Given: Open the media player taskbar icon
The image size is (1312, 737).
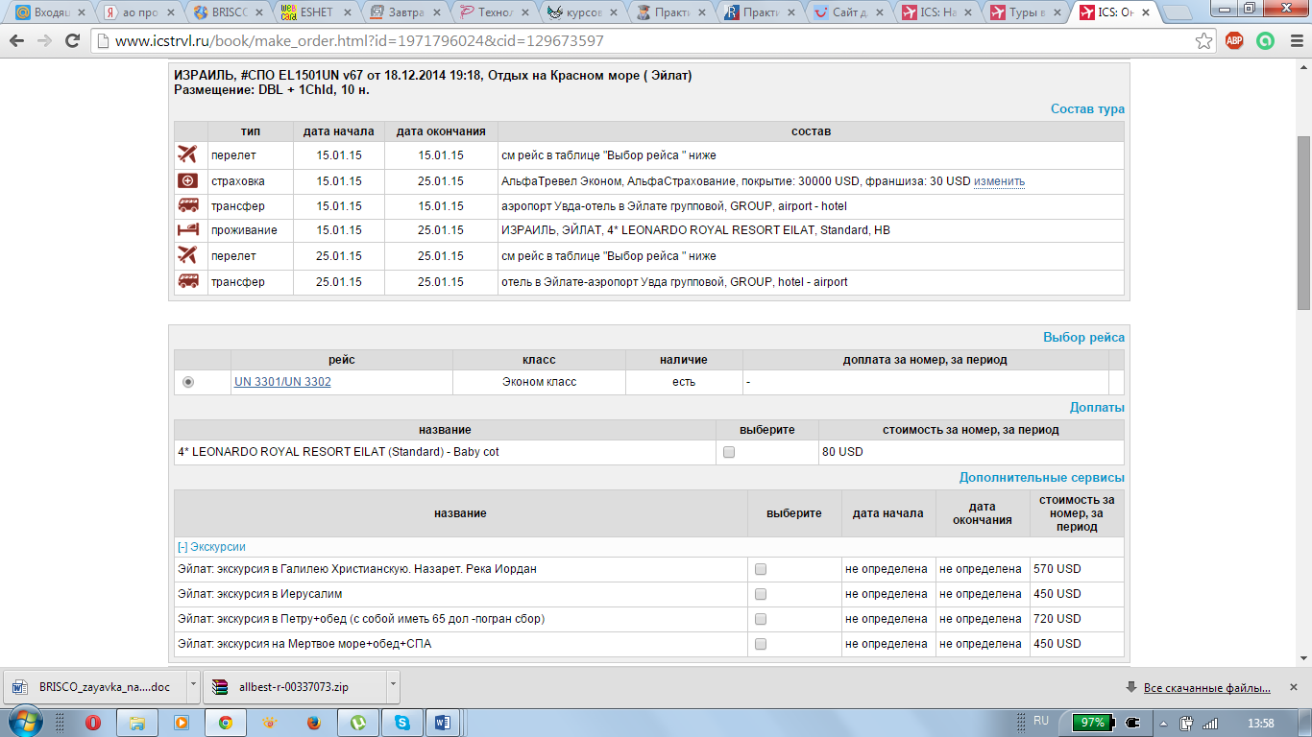Looking at the screenshot, I should 182,723.
